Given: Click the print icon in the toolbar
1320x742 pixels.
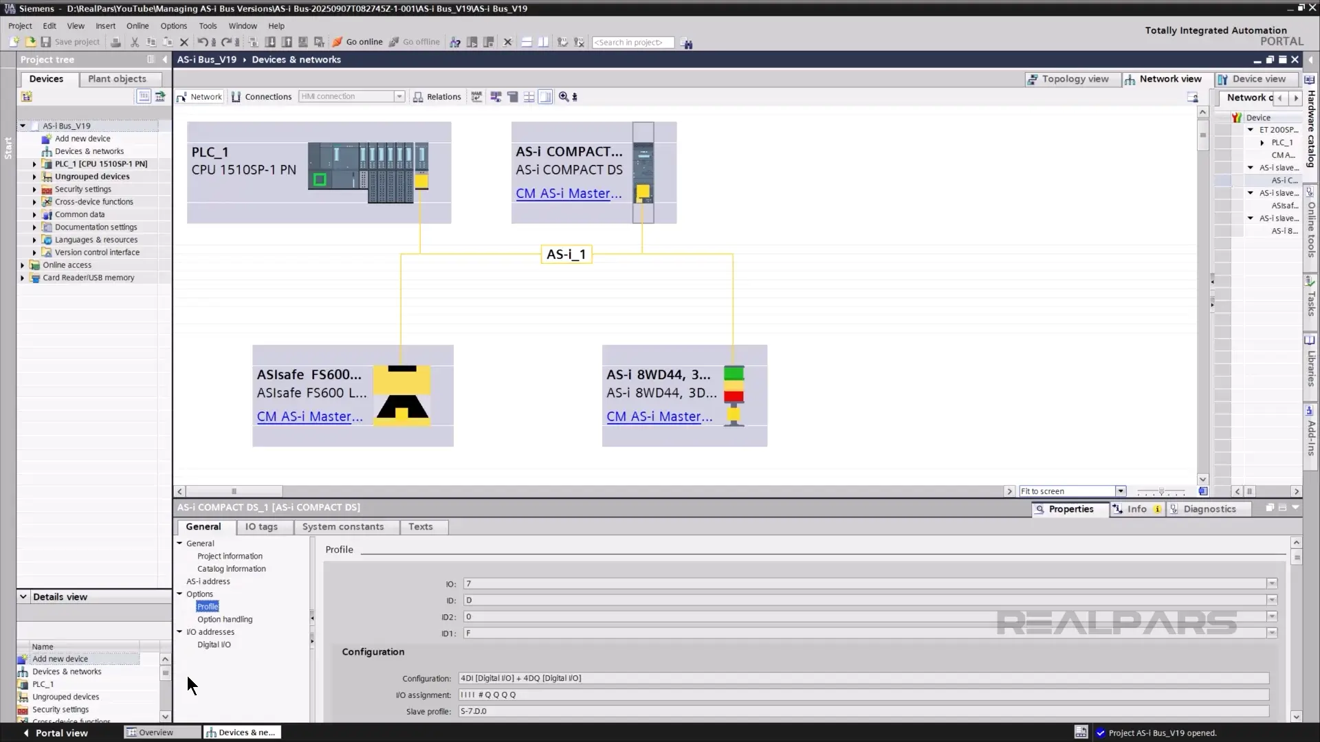Looking at the screenshot, I should click(x=115, y=42).
